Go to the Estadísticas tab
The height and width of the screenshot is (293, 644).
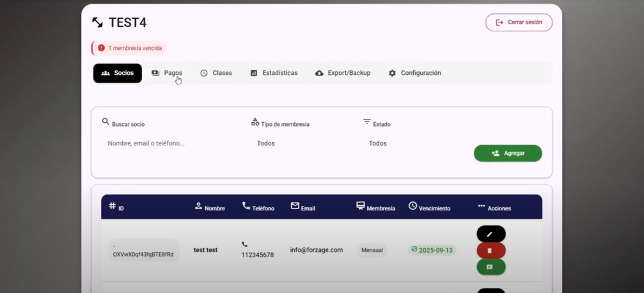pos(274,73)
